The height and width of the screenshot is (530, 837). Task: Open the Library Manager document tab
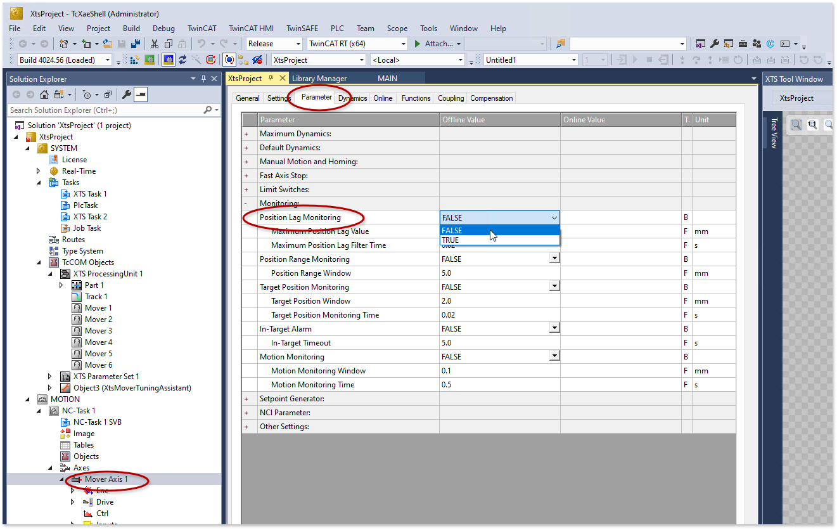[x=319, y=79]
